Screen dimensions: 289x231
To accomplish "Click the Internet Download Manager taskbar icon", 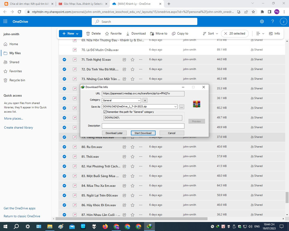I will [149, 226].
